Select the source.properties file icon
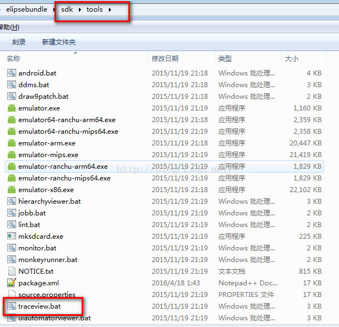Image resolution: width=339 pixels, height=327 pixels. click(x=12, y=294)
